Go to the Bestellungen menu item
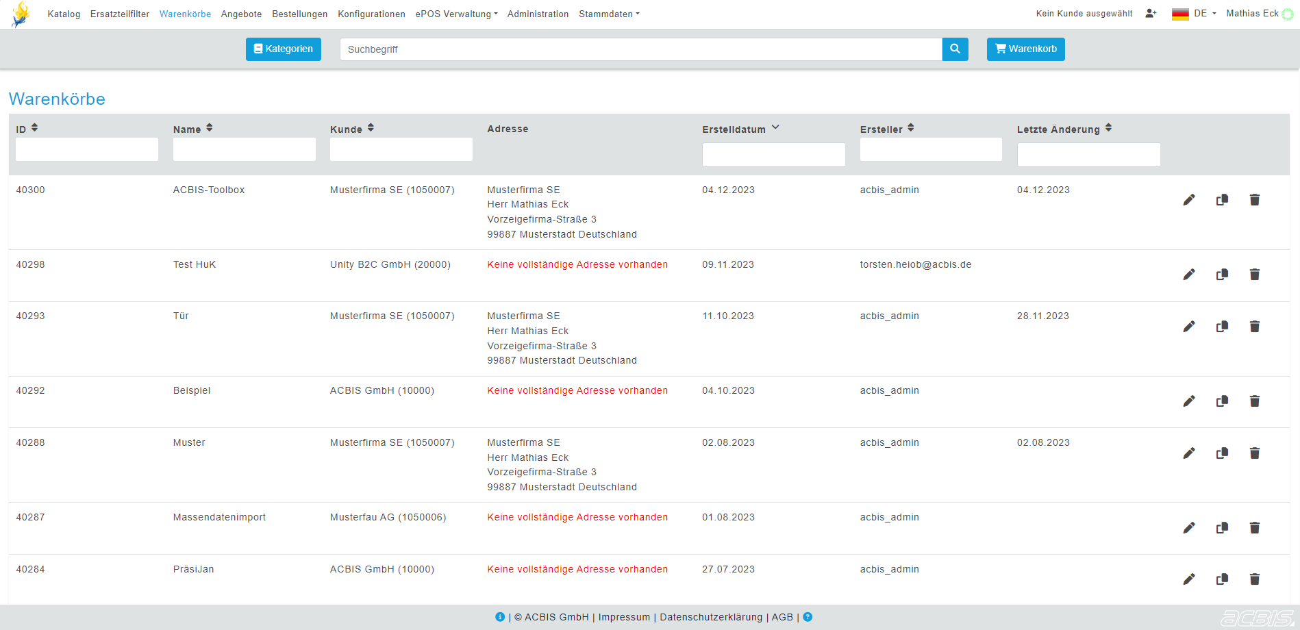 click(x=299, y=14)
